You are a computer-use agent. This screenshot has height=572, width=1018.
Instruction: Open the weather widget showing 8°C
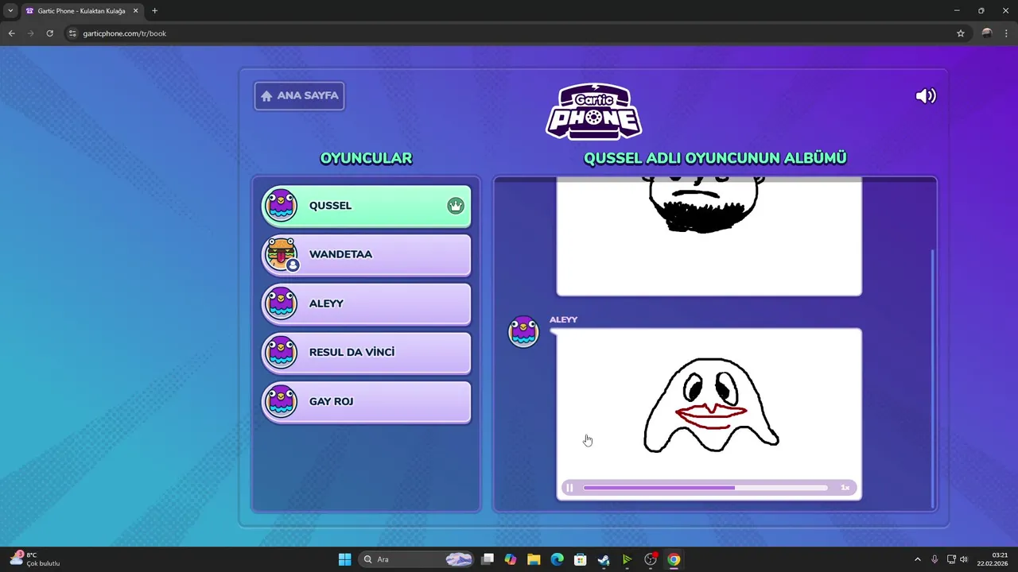[35, 559]
